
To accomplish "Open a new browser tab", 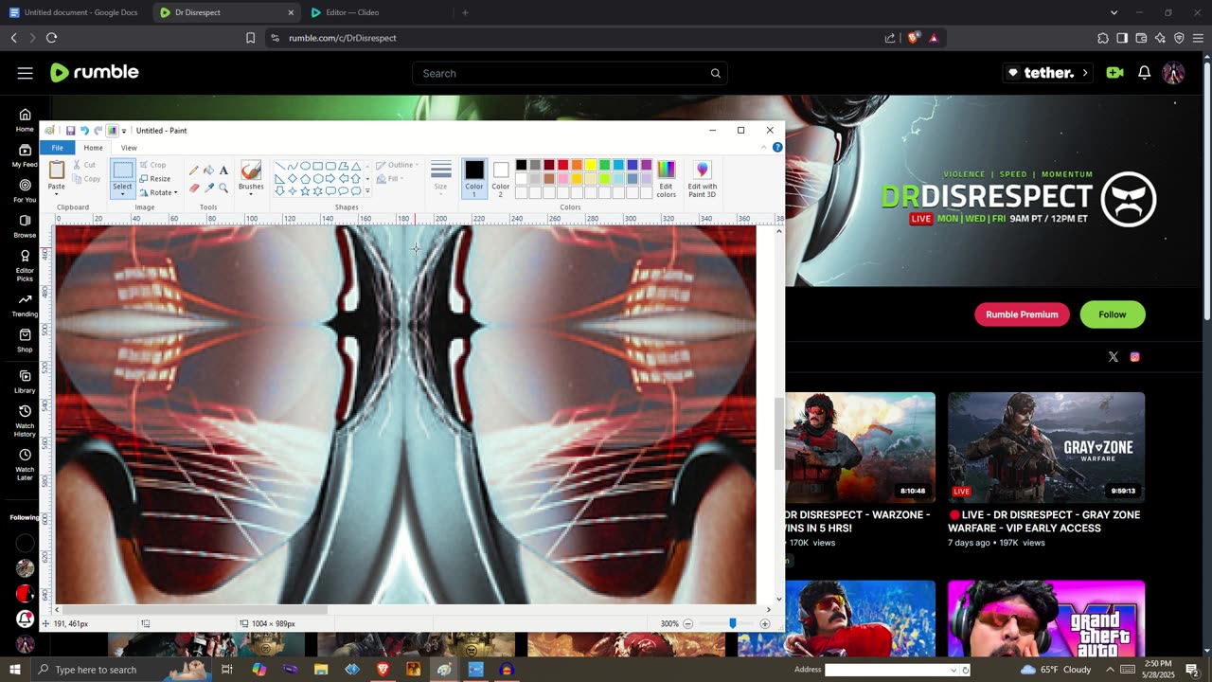I will point(465,12).
